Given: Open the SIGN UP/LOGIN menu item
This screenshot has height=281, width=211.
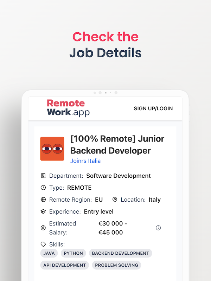Looking at the screenshot, I should point(153,109).
